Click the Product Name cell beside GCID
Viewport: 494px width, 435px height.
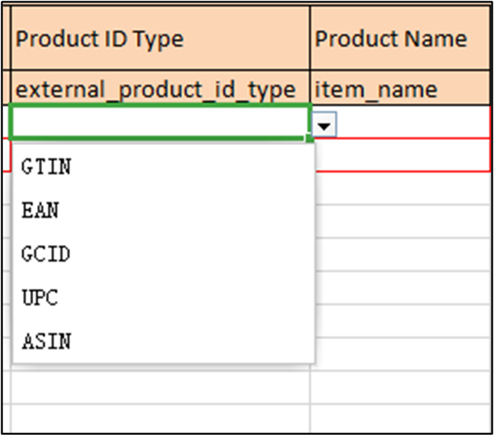(401, 255)
